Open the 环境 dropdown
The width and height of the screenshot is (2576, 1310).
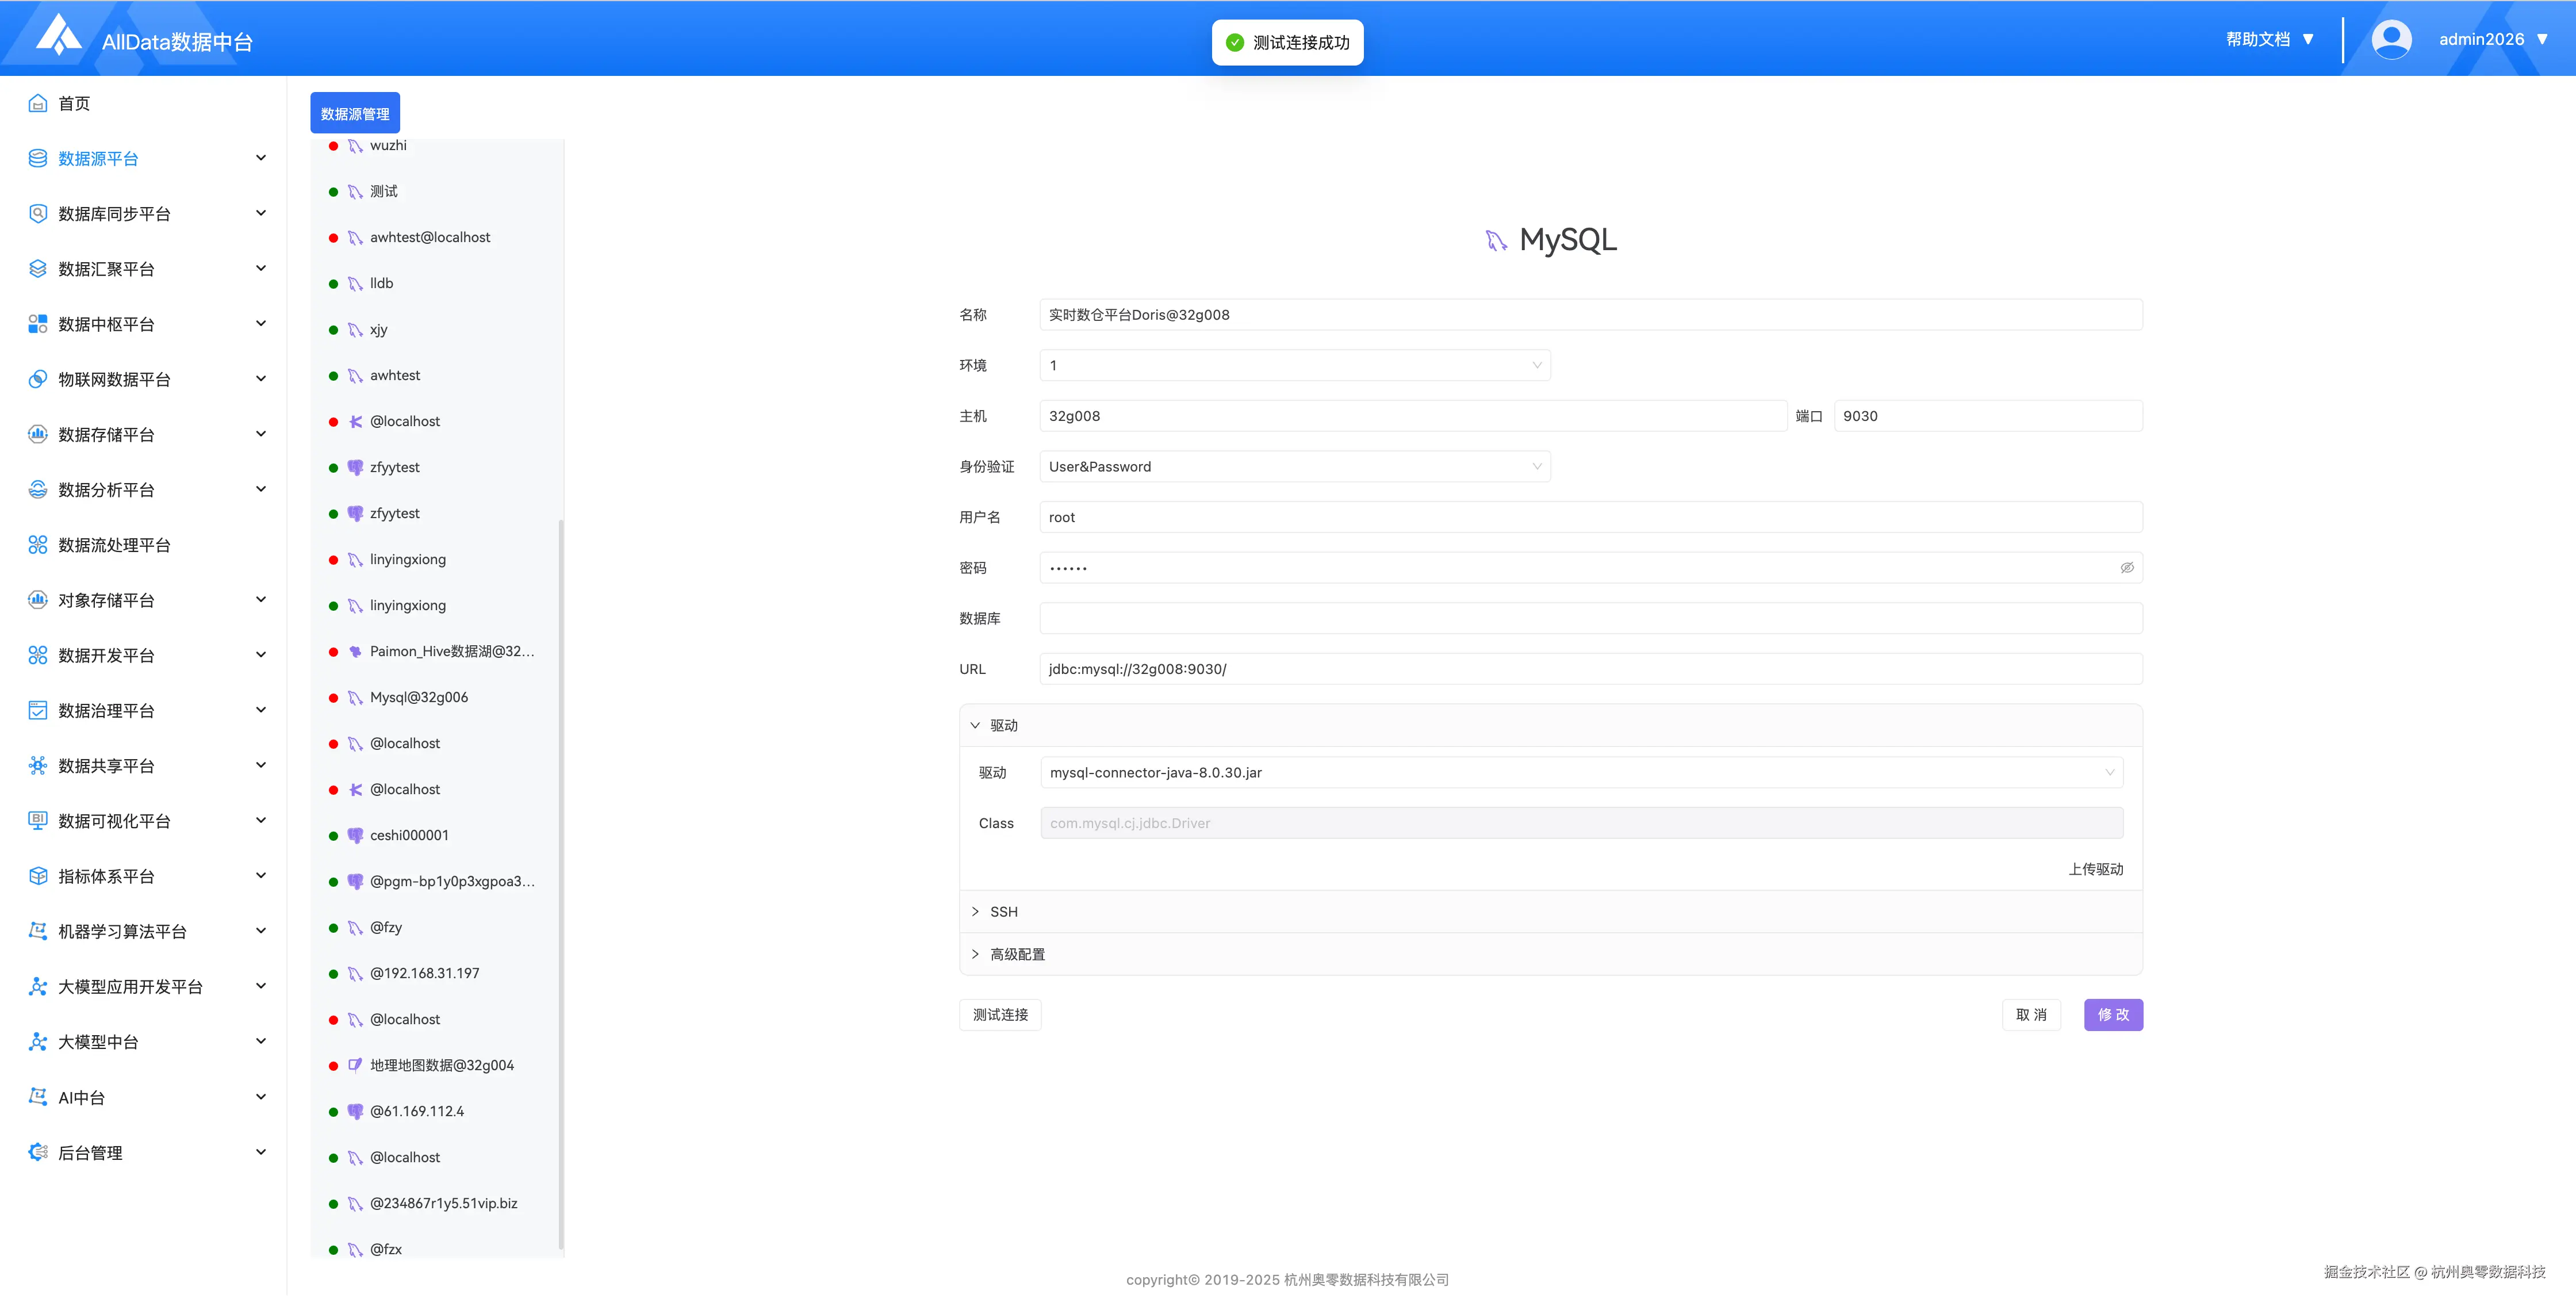pos(1294,365)
